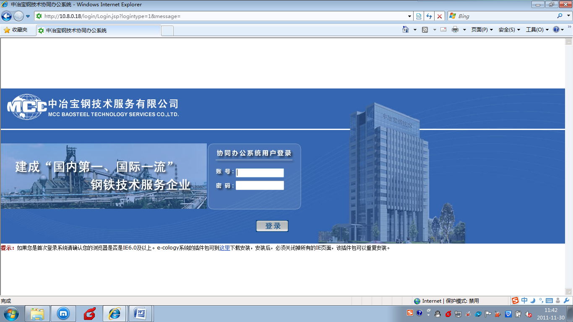Click the blue Help question mark icon
This screenshot has width=573, height=322.
tap(556, 30)
